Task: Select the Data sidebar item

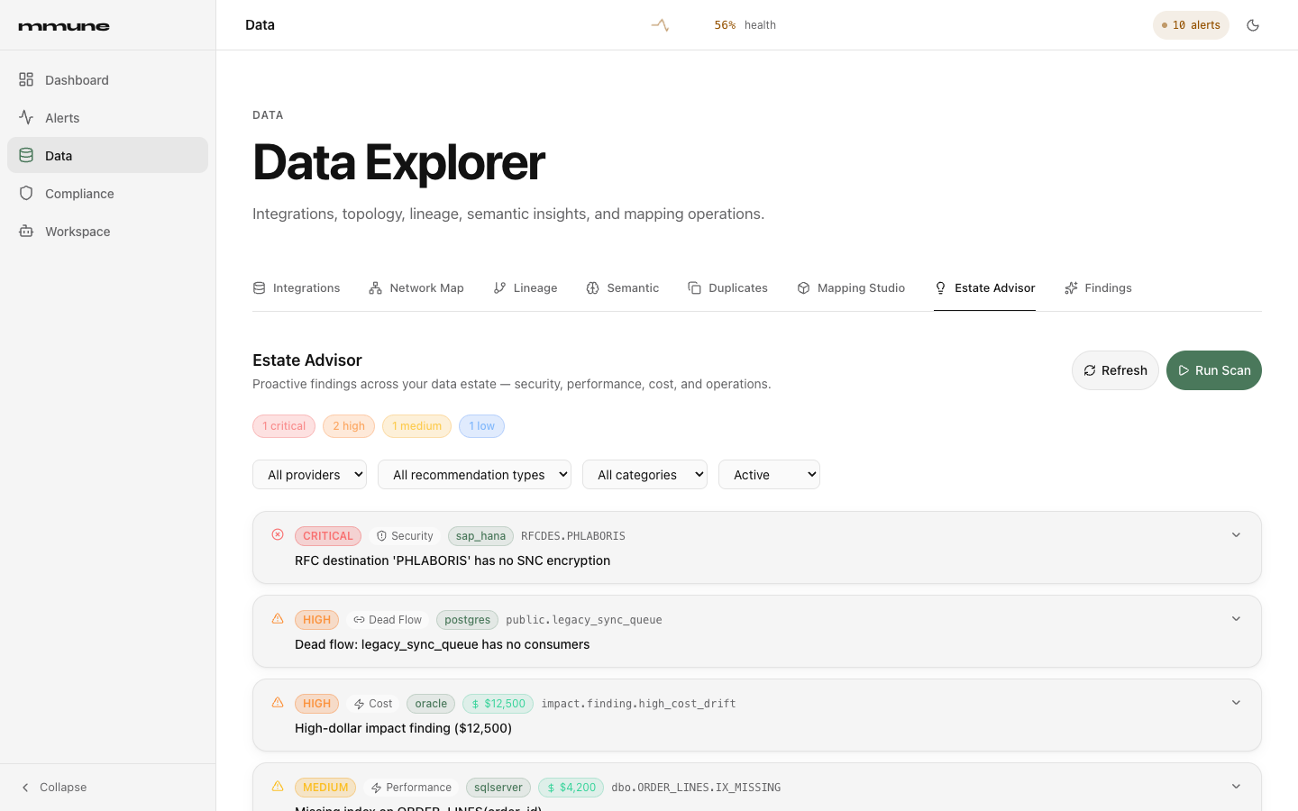Action: (x=107, y=156)
